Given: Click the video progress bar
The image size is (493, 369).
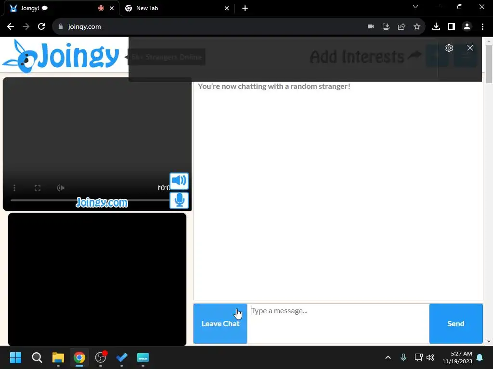Looking at the screenshot, I should coord(90,200).
